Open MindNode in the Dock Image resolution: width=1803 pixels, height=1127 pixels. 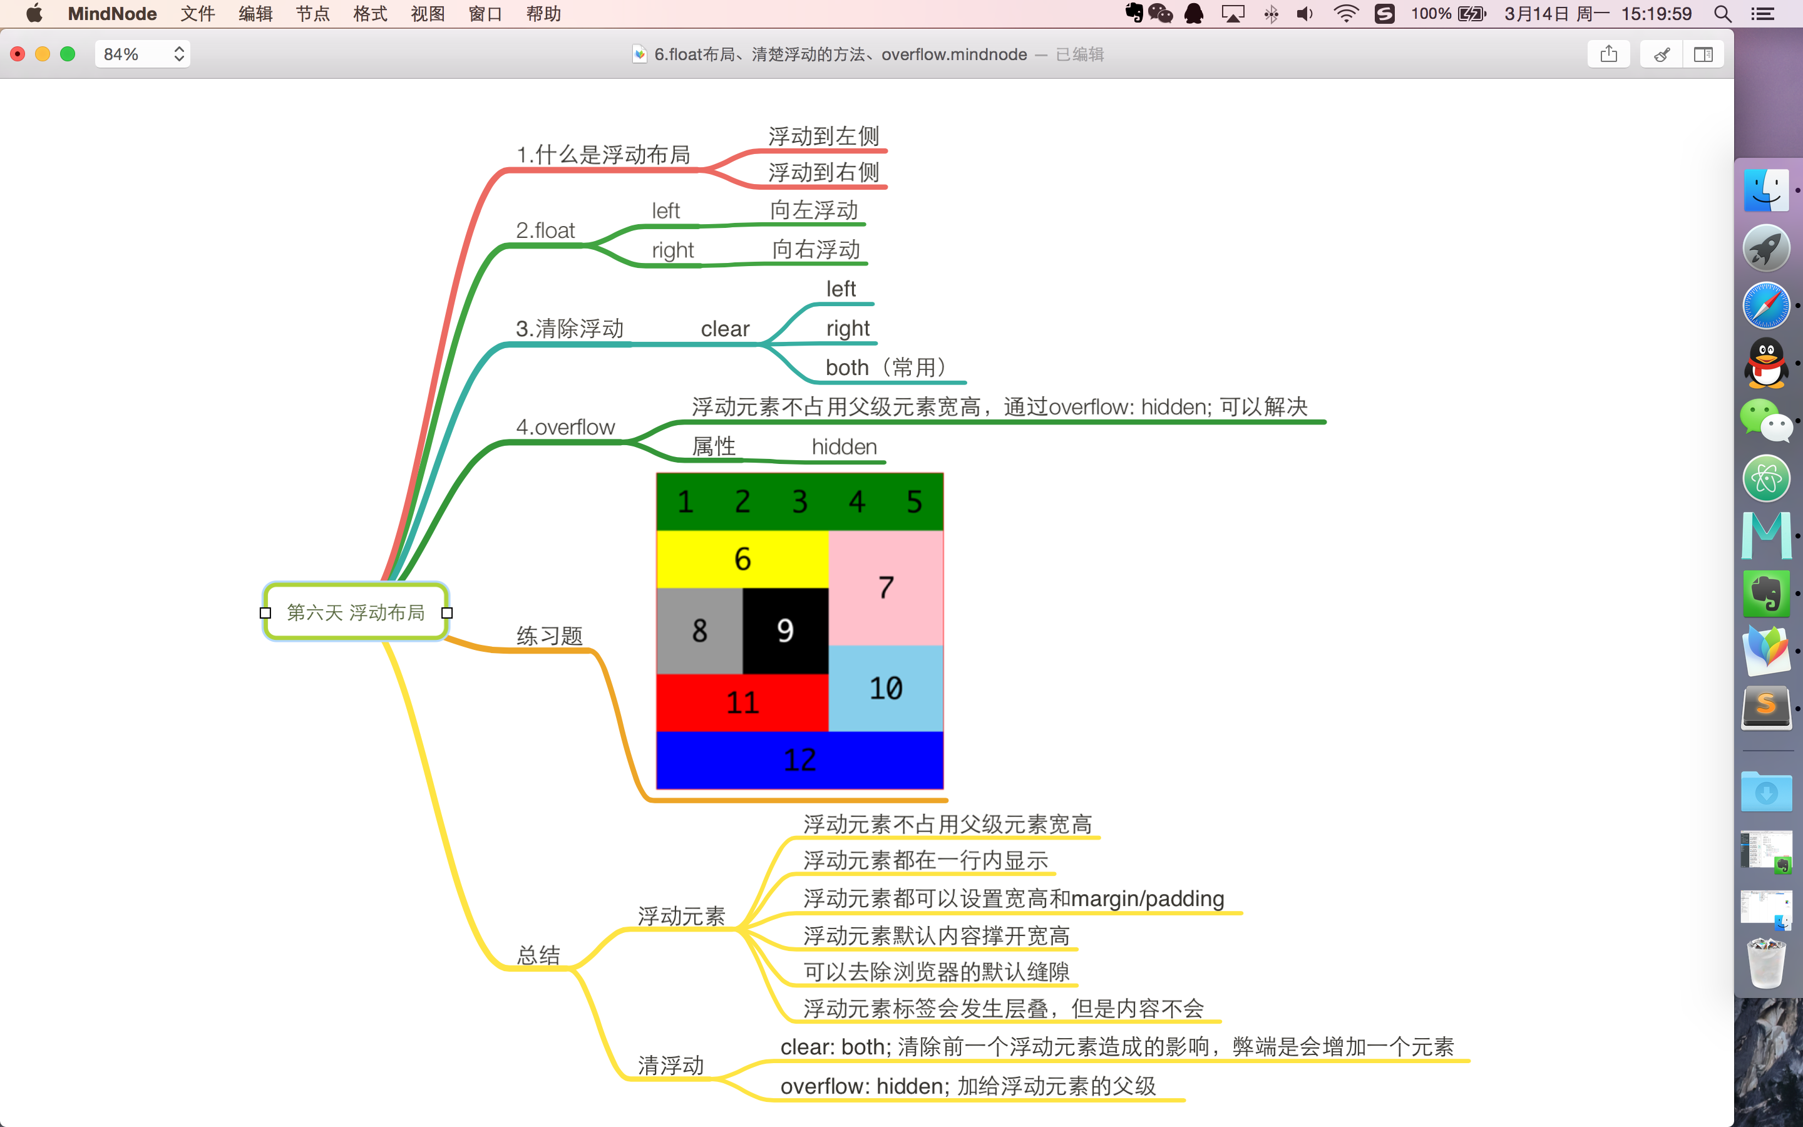(x=1767, y=651)
